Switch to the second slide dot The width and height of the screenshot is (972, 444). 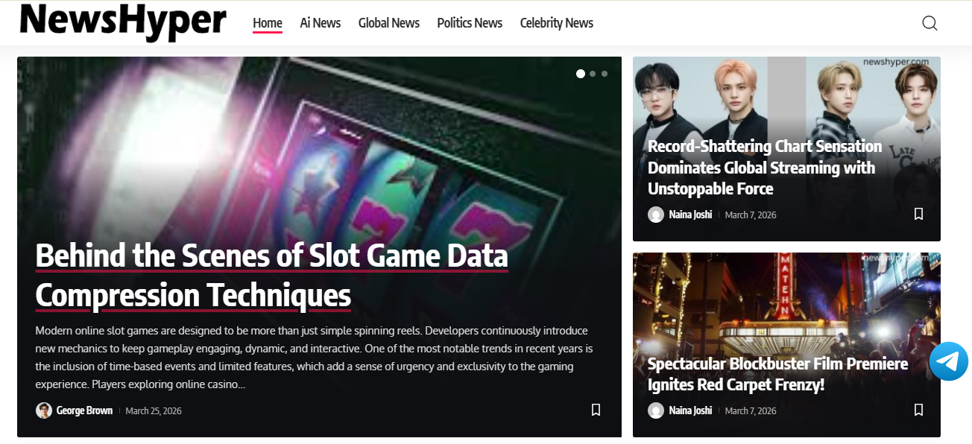coord(593,74)
